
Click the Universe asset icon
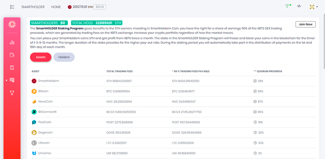tap(34, 153)
